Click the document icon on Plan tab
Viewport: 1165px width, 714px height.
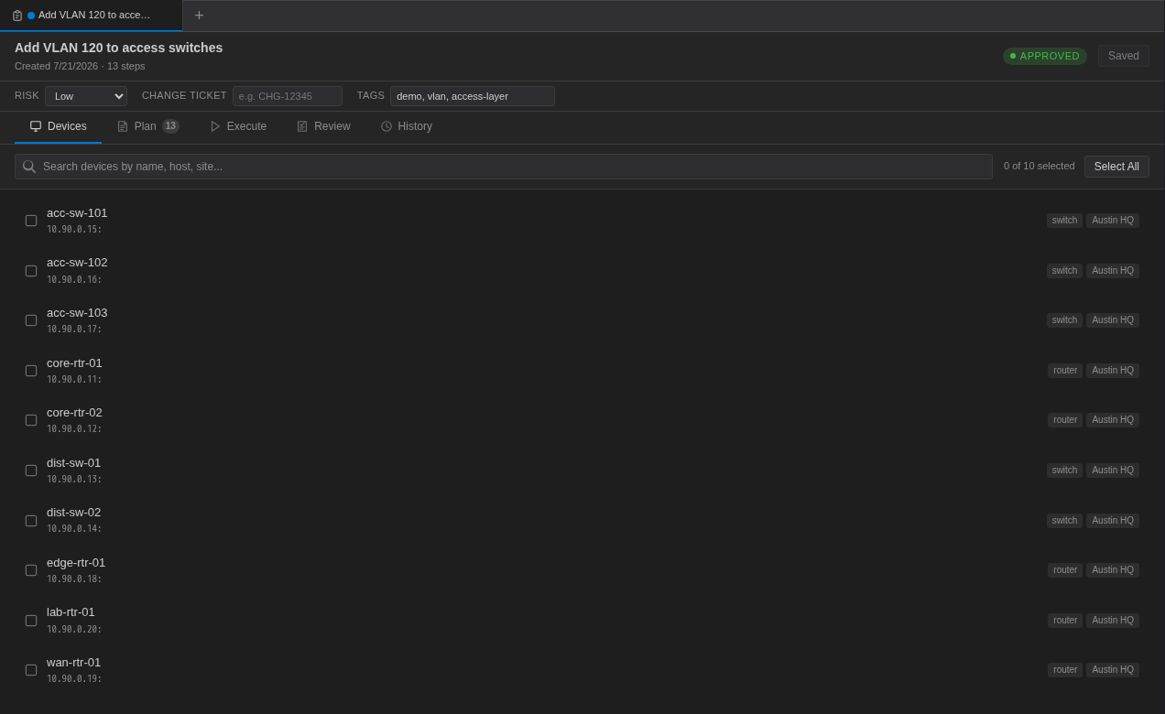click(x=123, y=126)
